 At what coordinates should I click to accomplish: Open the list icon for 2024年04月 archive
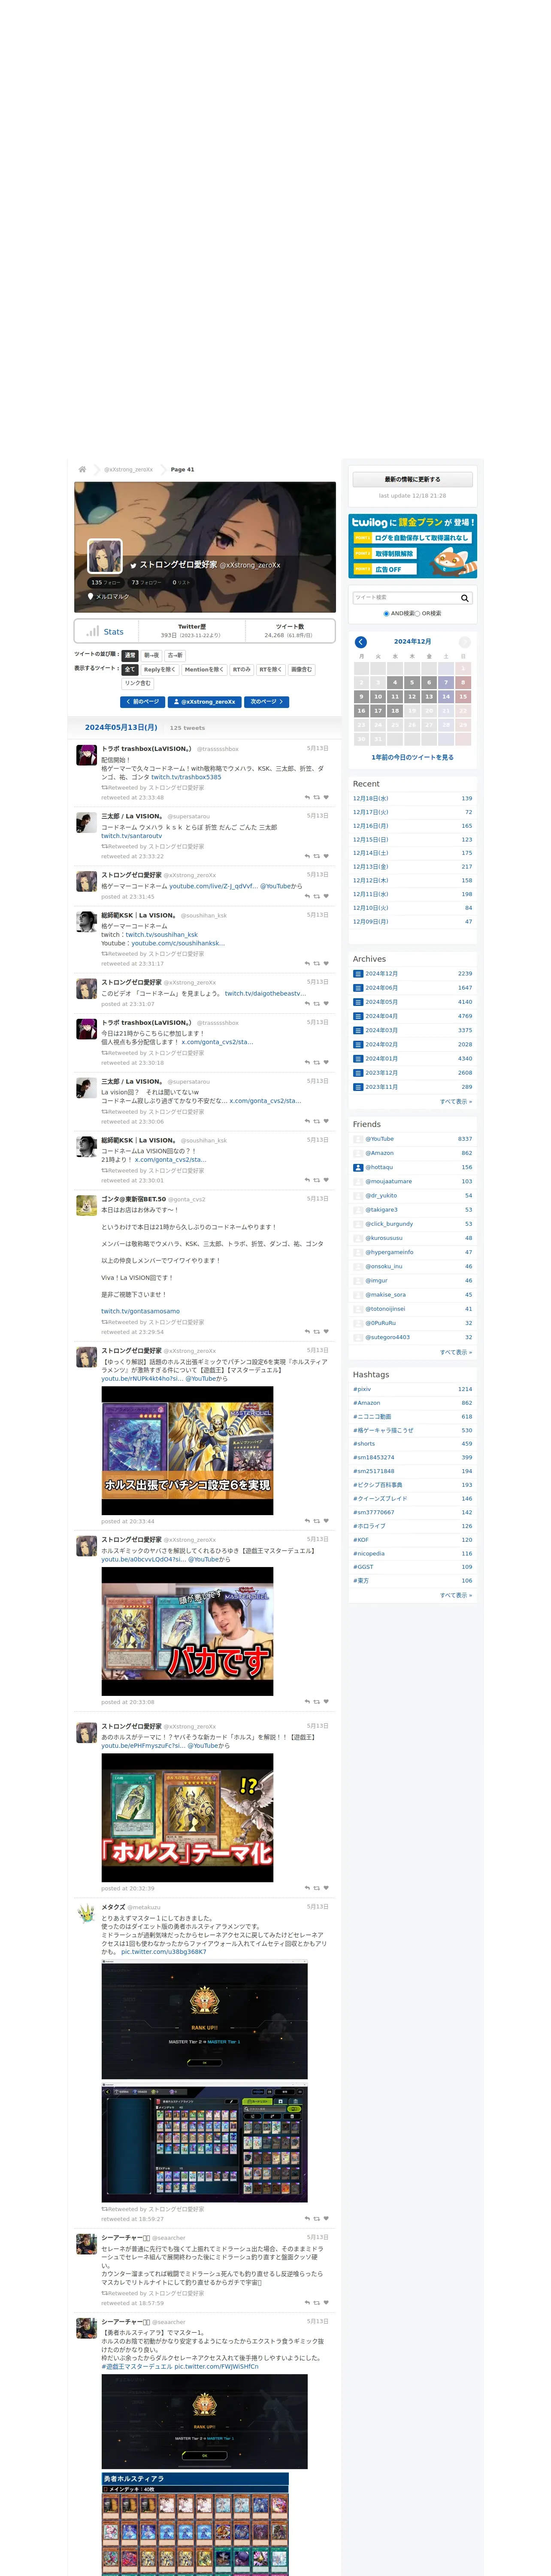click(x=358, y=1016)
